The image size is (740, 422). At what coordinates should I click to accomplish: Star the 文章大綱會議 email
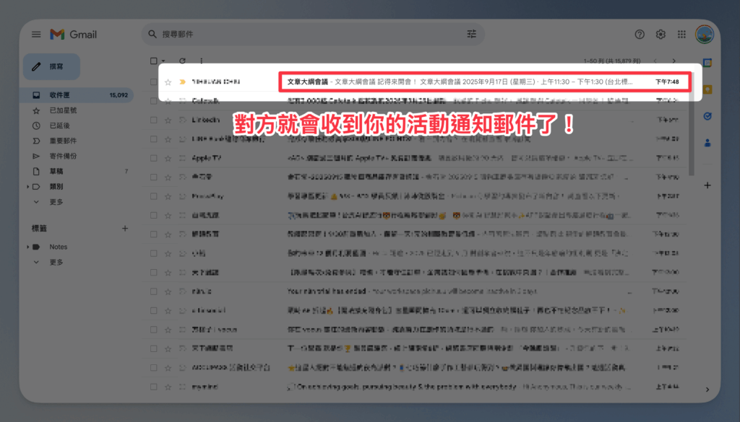168,82
